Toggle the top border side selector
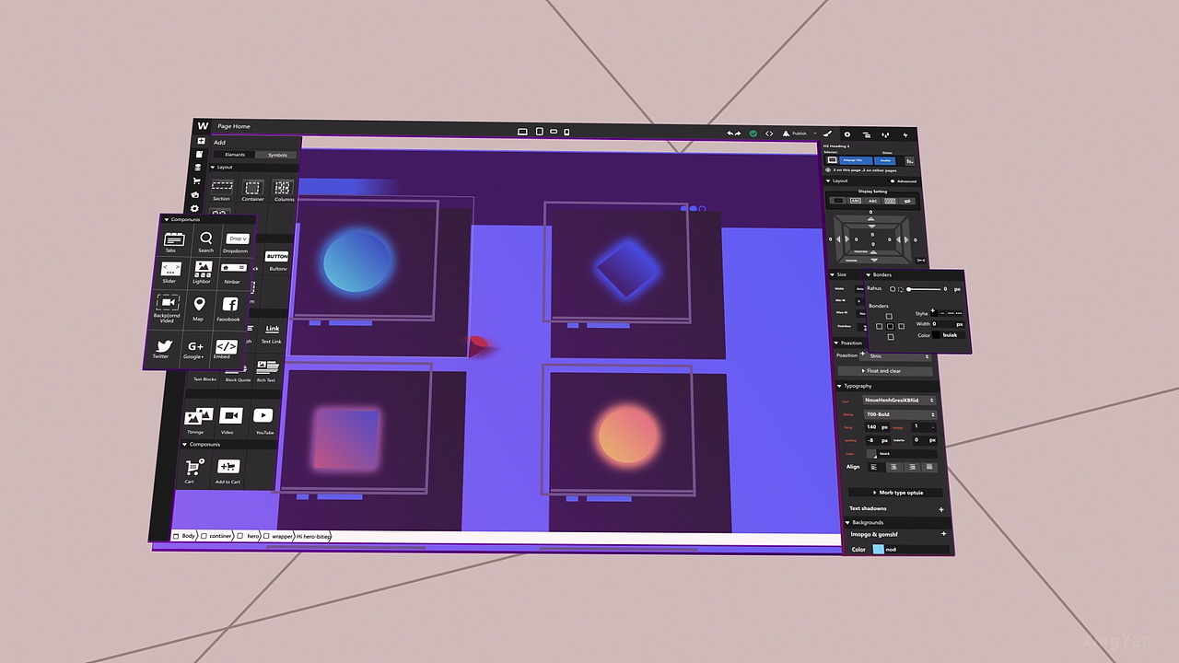The image size is (1179, 663). click(x=888, y=316)
